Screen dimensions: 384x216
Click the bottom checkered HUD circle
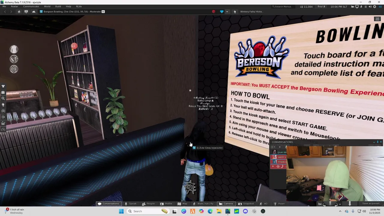(14, 69)
